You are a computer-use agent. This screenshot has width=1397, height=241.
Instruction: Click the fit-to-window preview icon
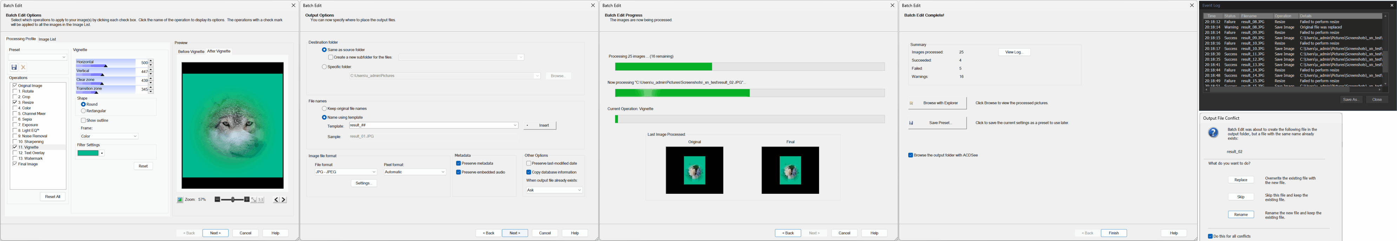coord(254,200)
